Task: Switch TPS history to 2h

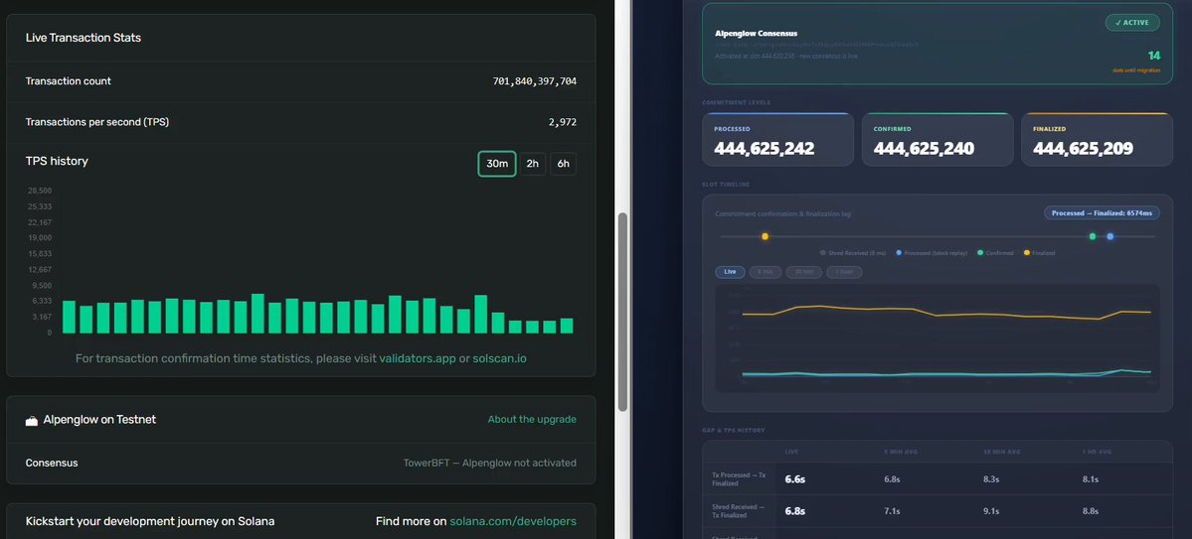Action: (533, 163)
